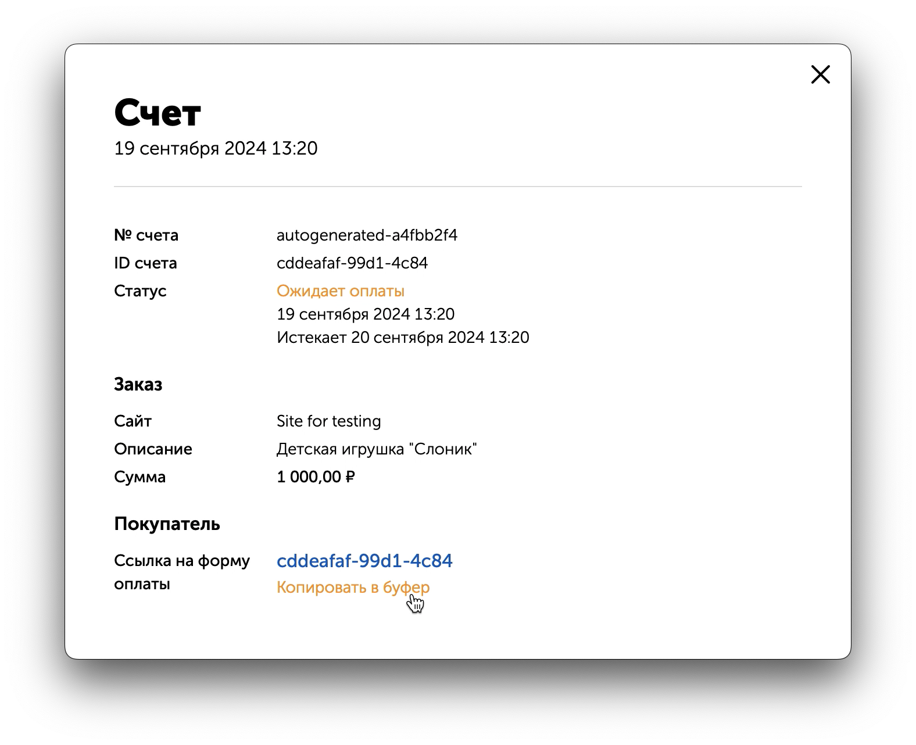
Task: Click invoice number value autogenerated-a4fbb2f4
Action: [367, 235]
